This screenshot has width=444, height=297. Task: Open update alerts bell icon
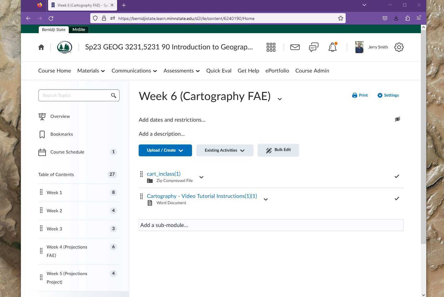pos(333,47)
